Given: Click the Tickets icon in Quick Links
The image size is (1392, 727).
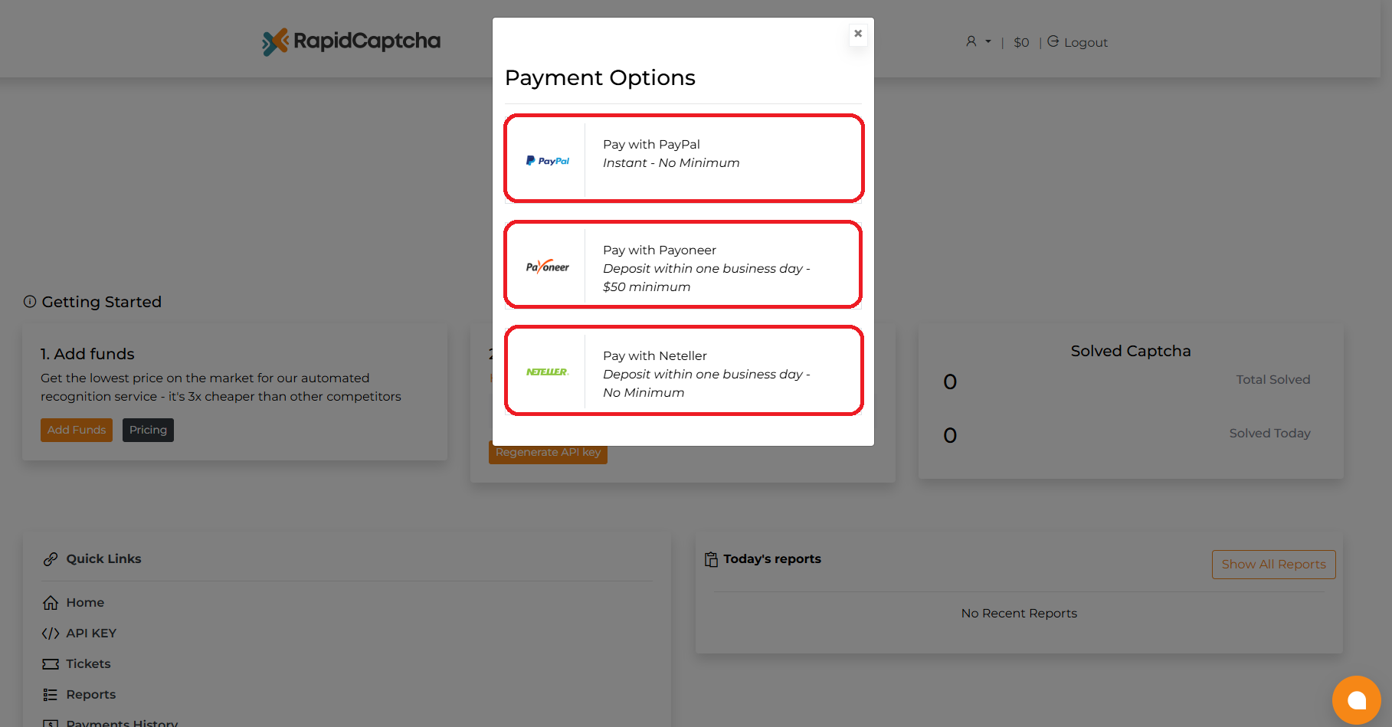Looking at the screenshot, I should 51,664.
